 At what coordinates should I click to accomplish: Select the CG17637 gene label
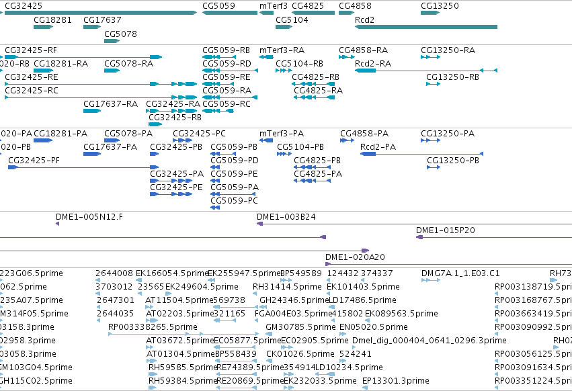pos(102,19)
